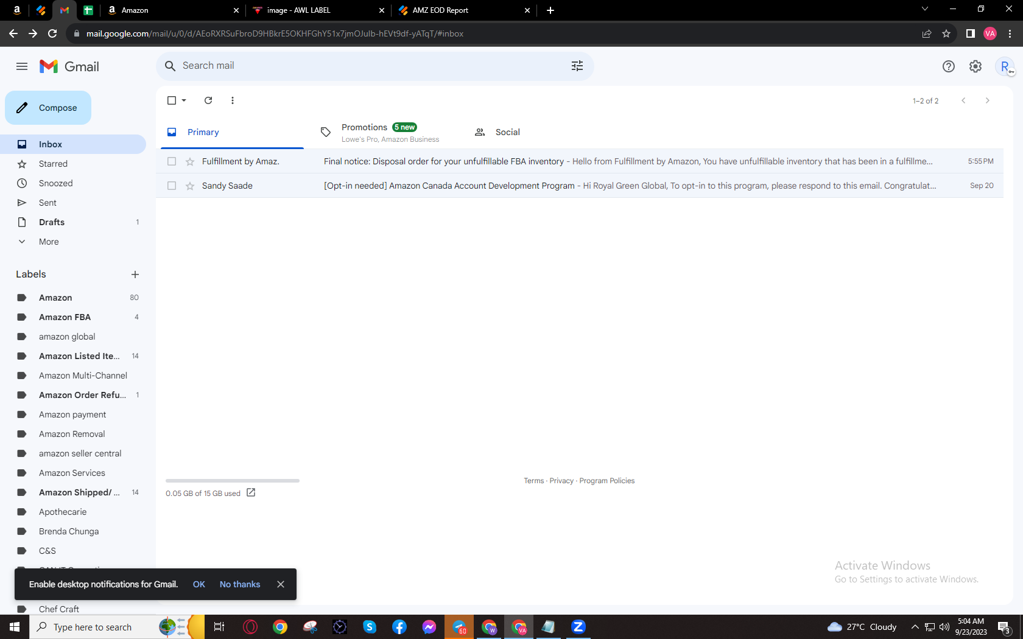Open the select dropdown arrow beside checkbox

coord(184,100)
